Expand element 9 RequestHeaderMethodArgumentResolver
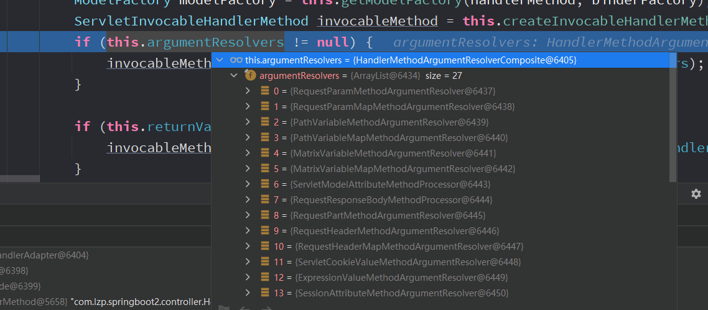The image size is (708, 310). point(248,230)
